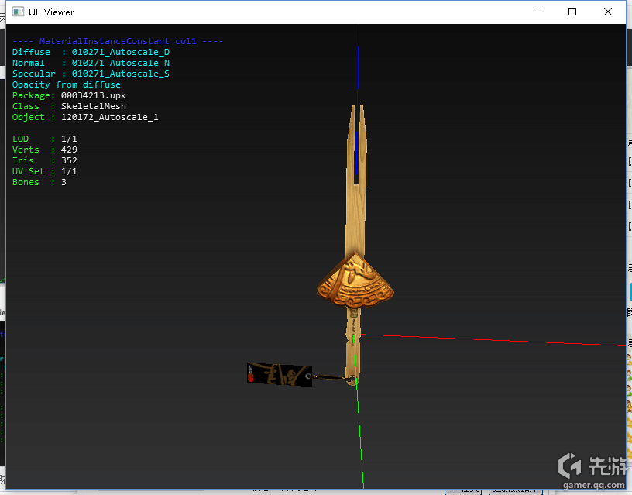Click the ring at the sword pommel
Image resolution: width=632 pixels, height=495 pixels.
point(352,380)
